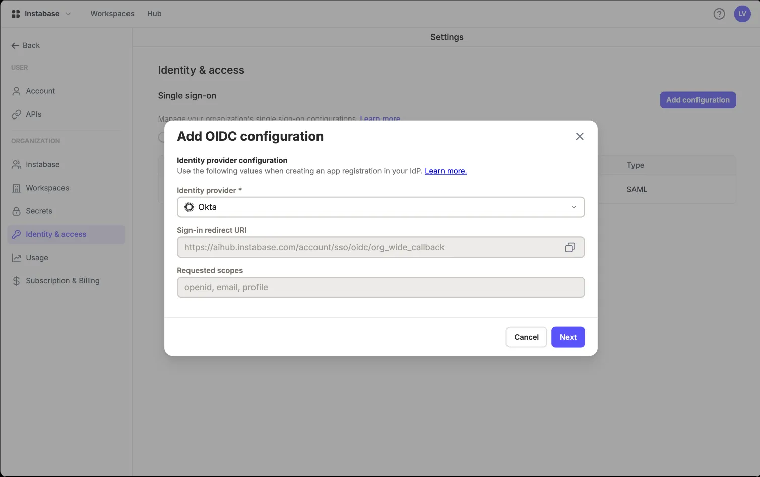Select APIs in the sidebar

point(66,114)
